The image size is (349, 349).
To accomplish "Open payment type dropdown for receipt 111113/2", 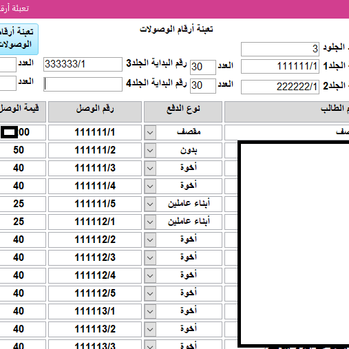I will click(150, 329).
